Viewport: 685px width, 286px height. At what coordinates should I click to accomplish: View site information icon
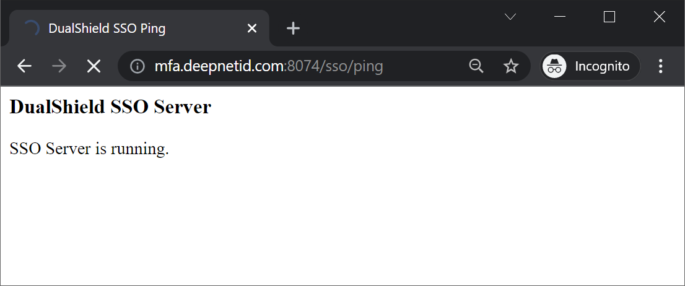tap(137, 66)
